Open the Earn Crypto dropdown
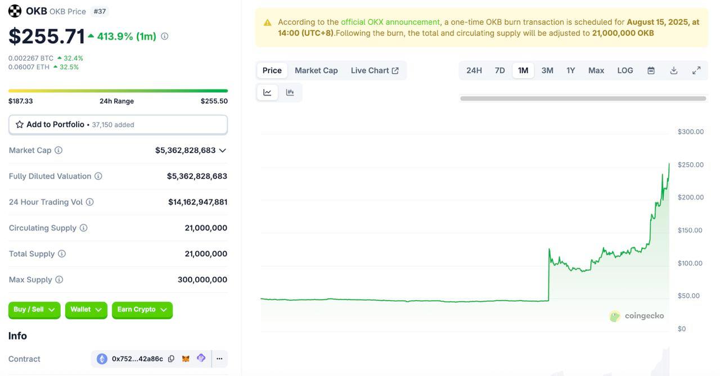720x376 pixels. (x=142, y=310)
